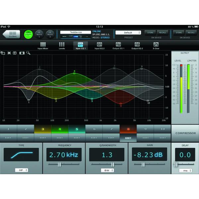Viewport: 199px width, 199px height.
Task: Enable EQ band 7 button
Action: (111, 129)
